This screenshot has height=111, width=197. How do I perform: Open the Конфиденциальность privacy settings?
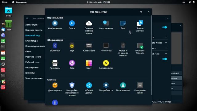pyautogui.click(x=55, y=25)
